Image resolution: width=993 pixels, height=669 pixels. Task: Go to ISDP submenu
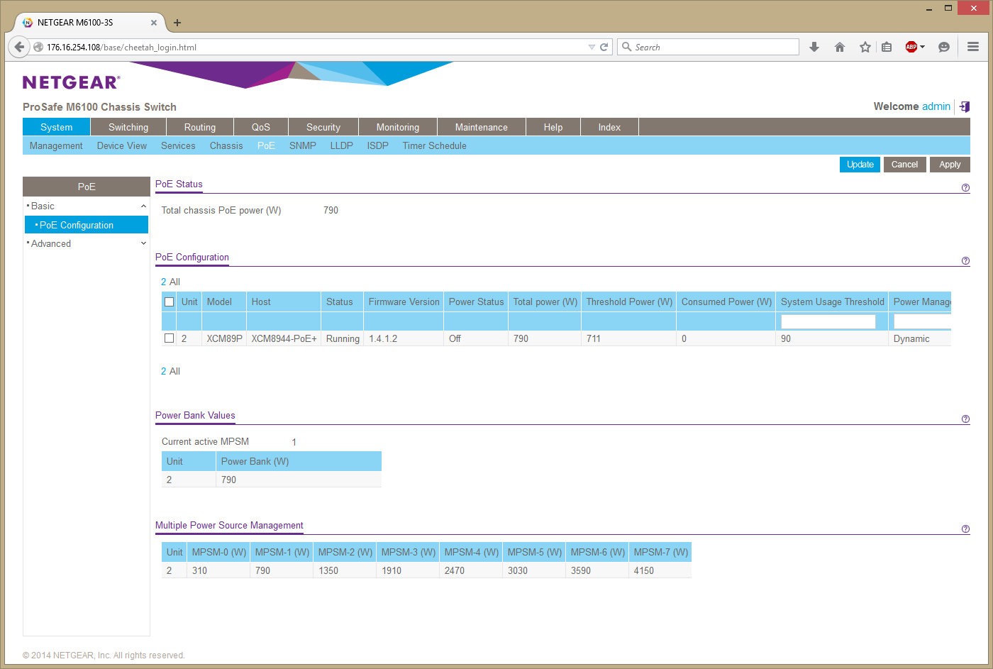click(x=378, y=145)
